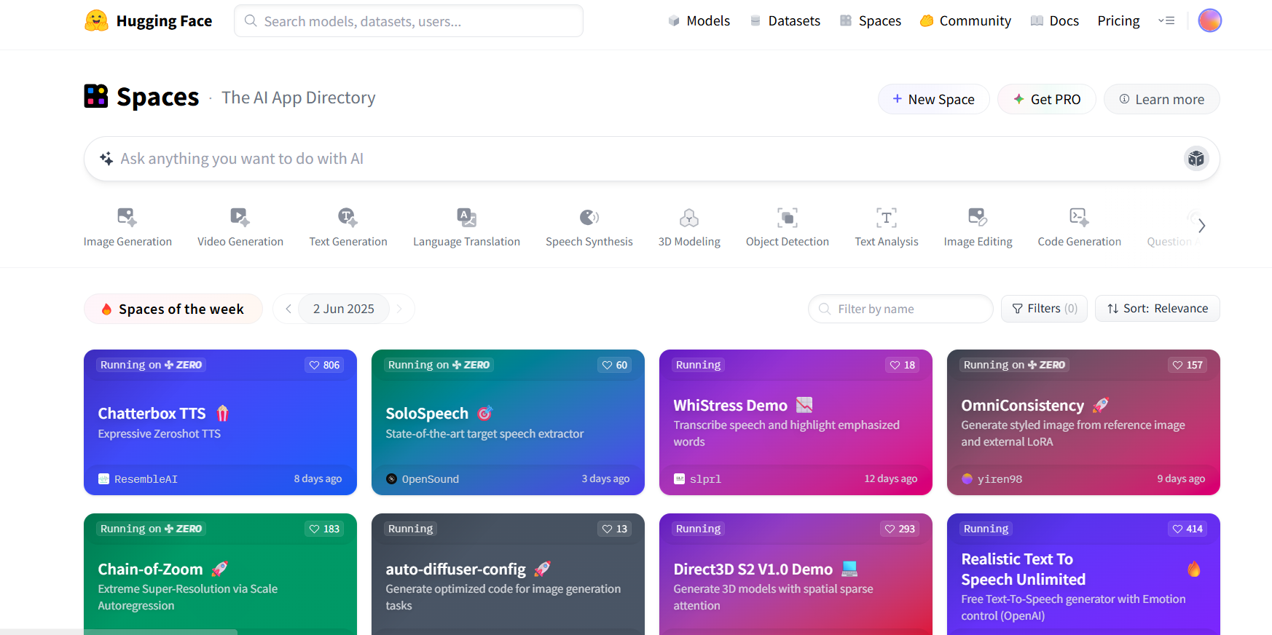This screenshot has height=635, width=1272.
Task: Like Direct3D S2 via heart 293
Action: [x=899, y=529]
